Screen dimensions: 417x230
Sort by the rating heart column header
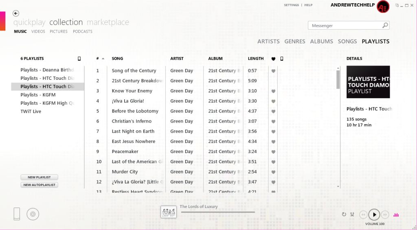click(x=273, y=59)
